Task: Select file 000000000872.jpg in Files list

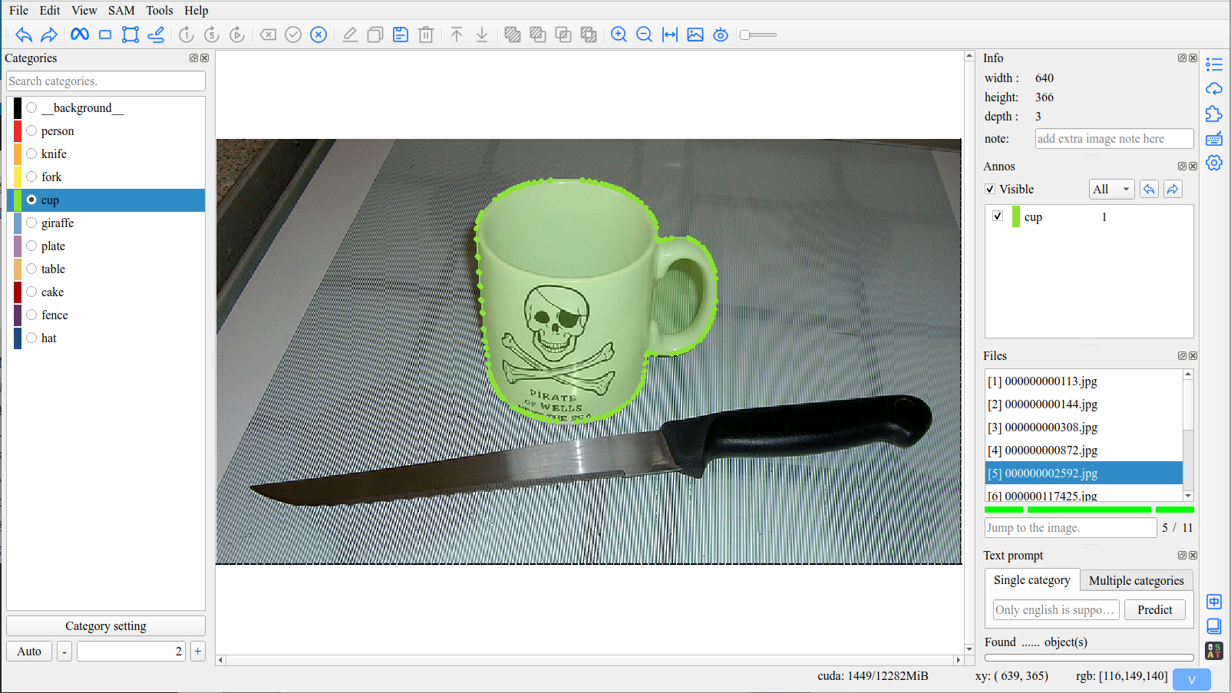Action: pyautogui.click(x=1084, y=450)
